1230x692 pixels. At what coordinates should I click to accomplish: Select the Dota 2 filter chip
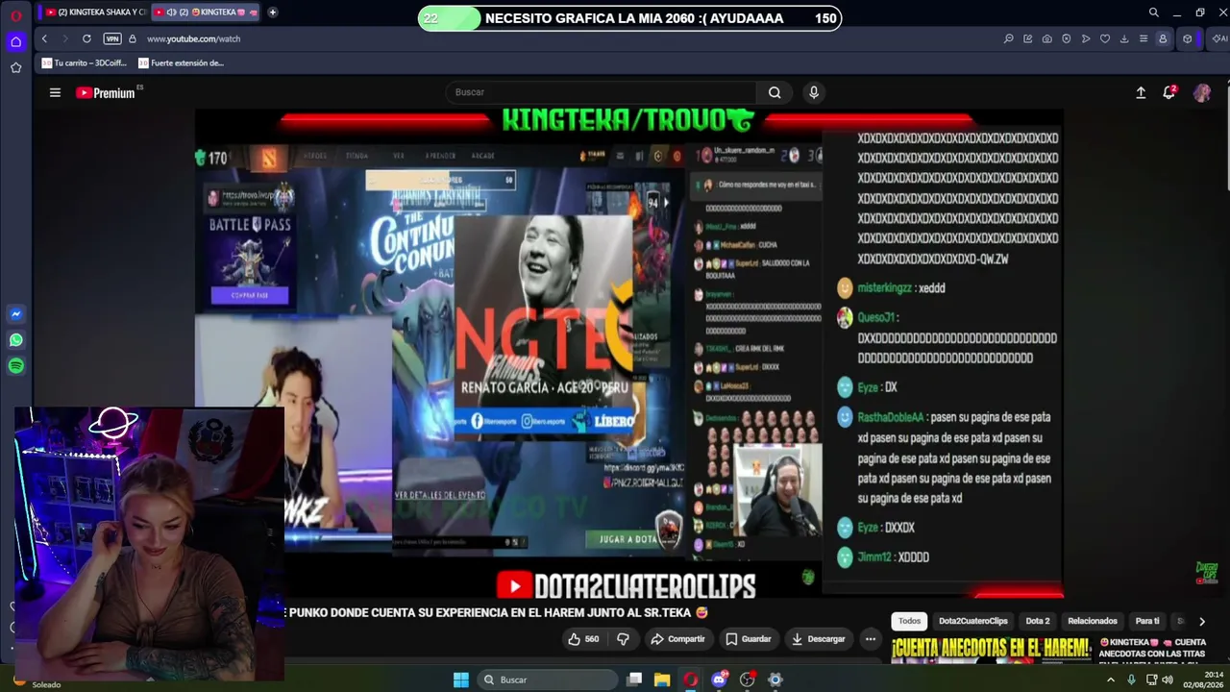pyautogui.click(x=1038, y=621)
